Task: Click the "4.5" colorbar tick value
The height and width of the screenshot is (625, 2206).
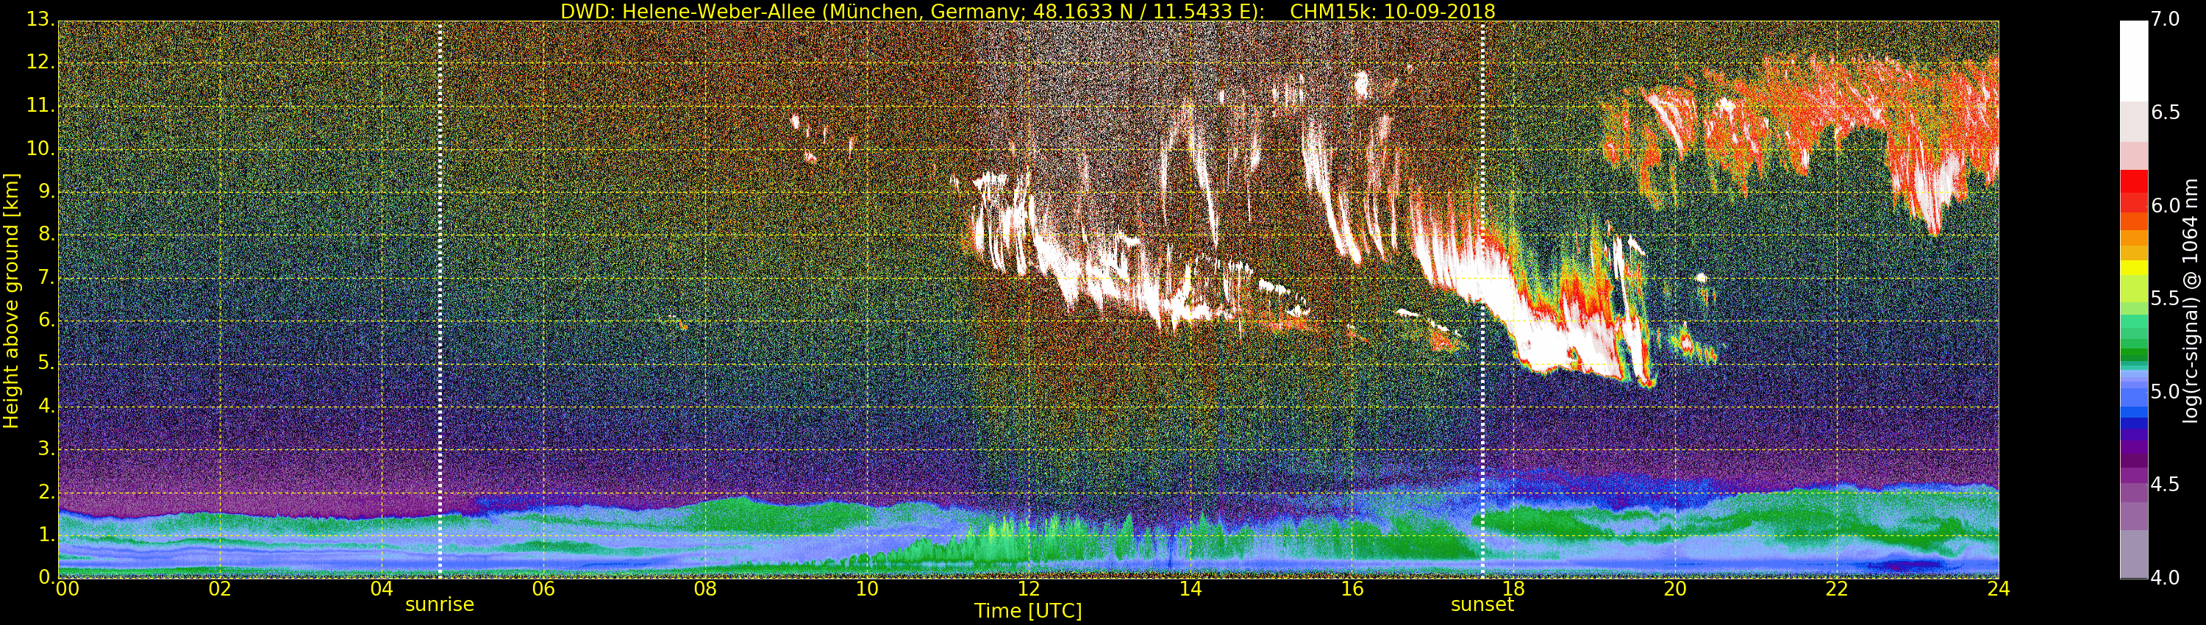Action: [x=2166, y=485]
